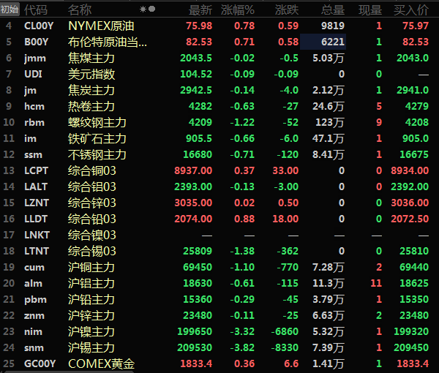Sort by 涨幅% column header
Screen dimensions: 439x373
[239, 10]
